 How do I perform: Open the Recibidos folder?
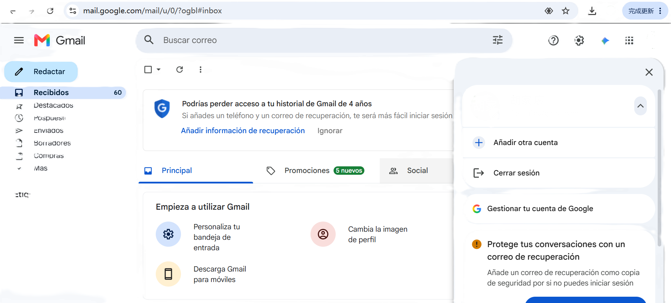click(x=63, y=93)
